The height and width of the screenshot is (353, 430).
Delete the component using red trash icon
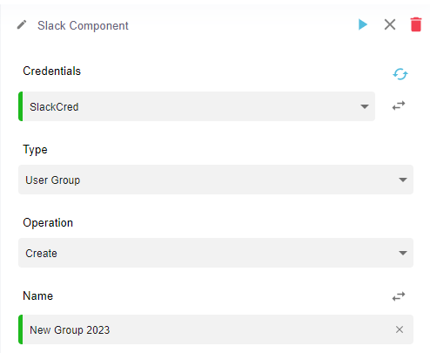416,24
